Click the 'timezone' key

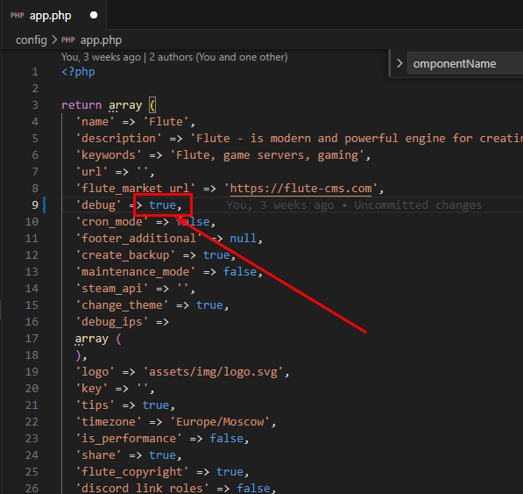[109, 422]
